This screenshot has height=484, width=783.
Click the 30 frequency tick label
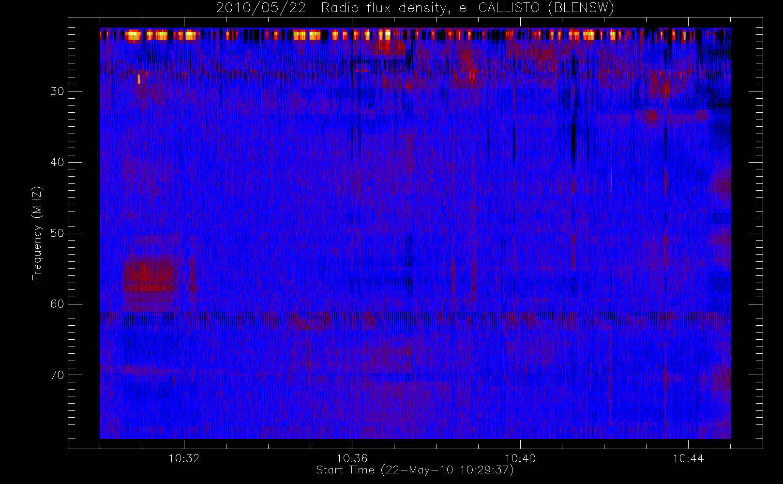pos(57,91)
